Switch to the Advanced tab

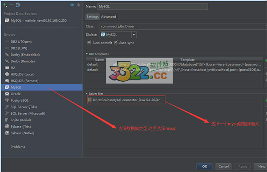(109, 16)
